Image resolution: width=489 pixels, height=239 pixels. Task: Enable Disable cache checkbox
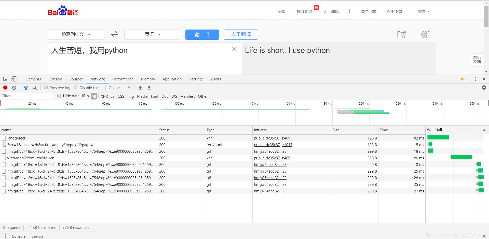[x=76, y=87]
